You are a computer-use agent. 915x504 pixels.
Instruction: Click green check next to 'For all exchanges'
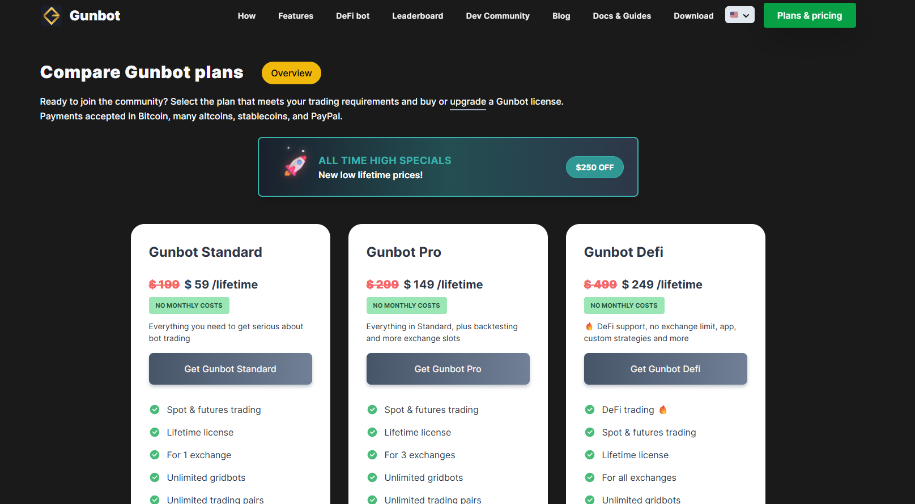(x=590, y=477)
